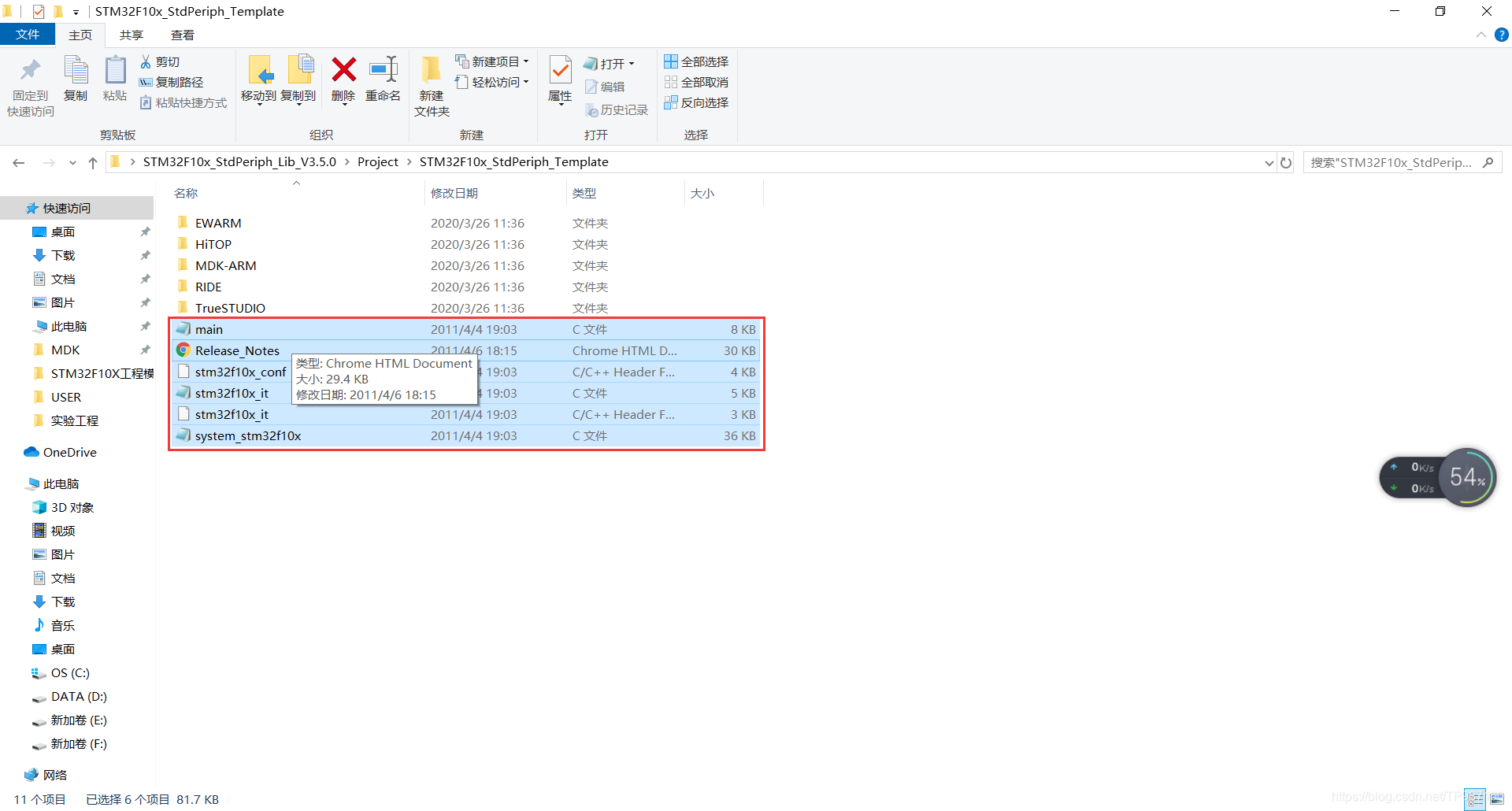
Task: Open the Copy To (复制到) menu
Action: pos(298,80)
